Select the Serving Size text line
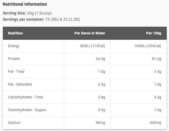Image resolution: width=169 pixels, height=131 pixels. click(27, 13)
